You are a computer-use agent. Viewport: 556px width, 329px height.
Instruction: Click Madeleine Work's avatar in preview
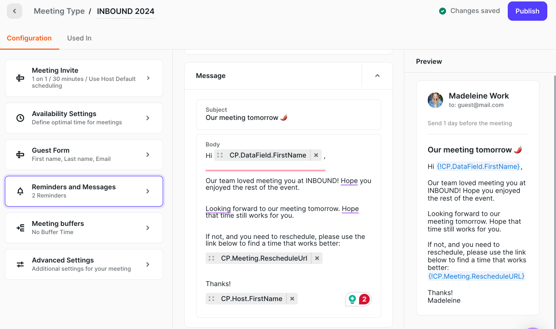435,100
